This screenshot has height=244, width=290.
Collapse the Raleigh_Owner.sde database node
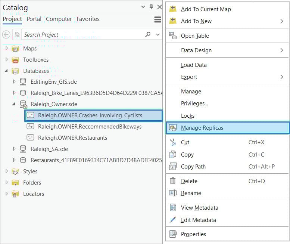pos(14,104)
